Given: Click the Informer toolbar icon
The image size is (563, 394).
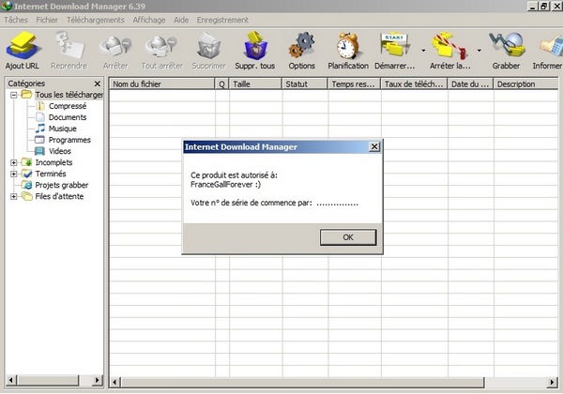Looking at the screenshot, I should point(552,47).
